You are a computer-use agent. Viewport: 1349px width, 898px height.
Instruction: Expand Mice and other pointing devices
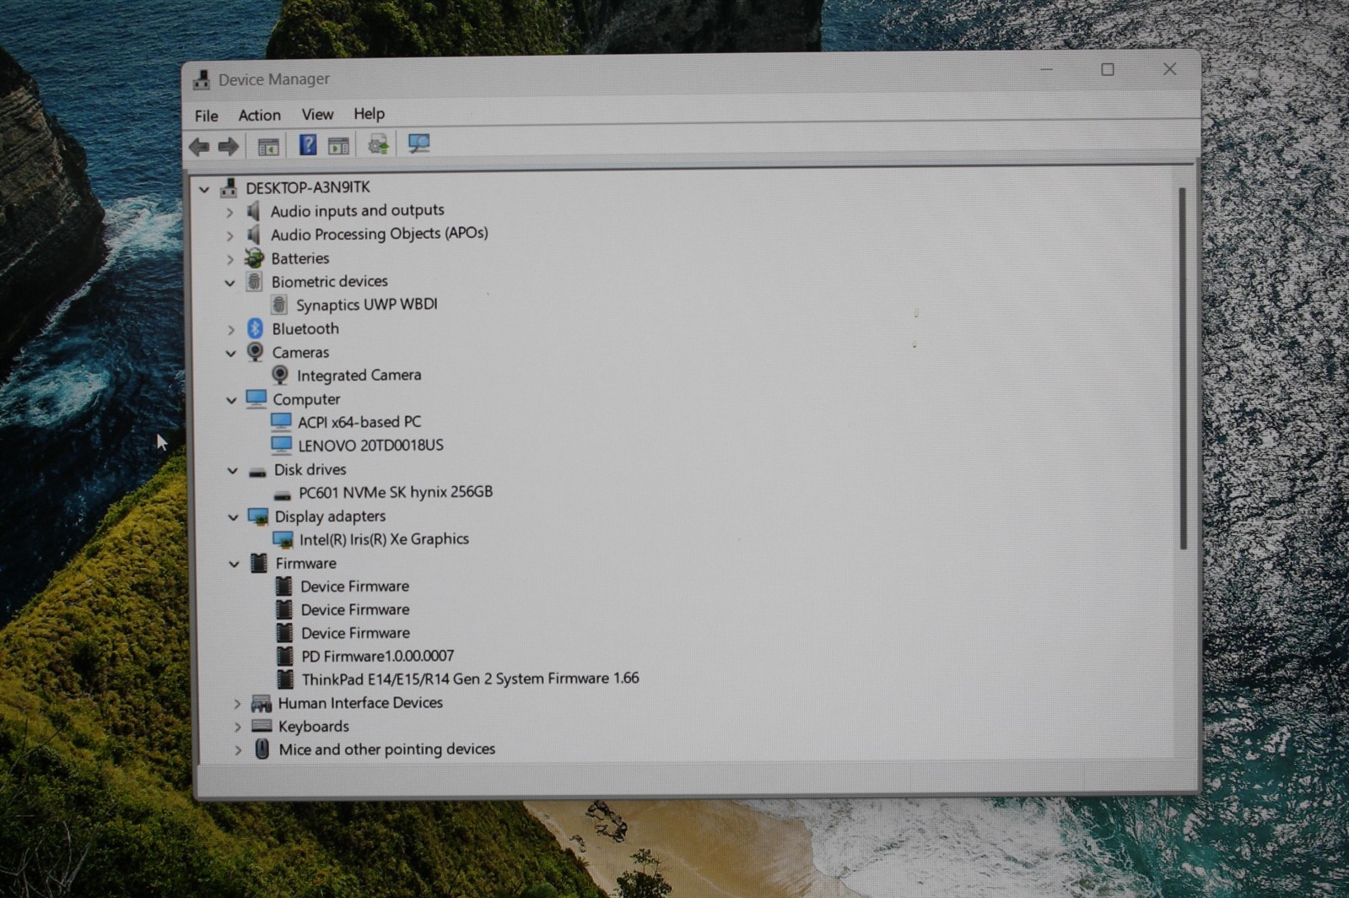point(238,750)
